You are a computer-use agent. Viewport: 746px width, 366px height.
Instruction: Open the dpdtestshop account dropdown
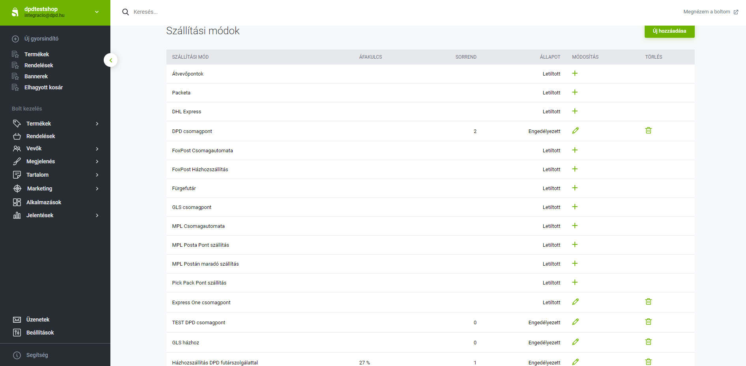(x=97, y=12)
